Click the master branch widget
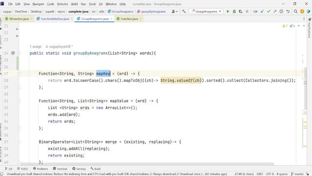This screenshot has width=312, height=176. coord(297,174)
